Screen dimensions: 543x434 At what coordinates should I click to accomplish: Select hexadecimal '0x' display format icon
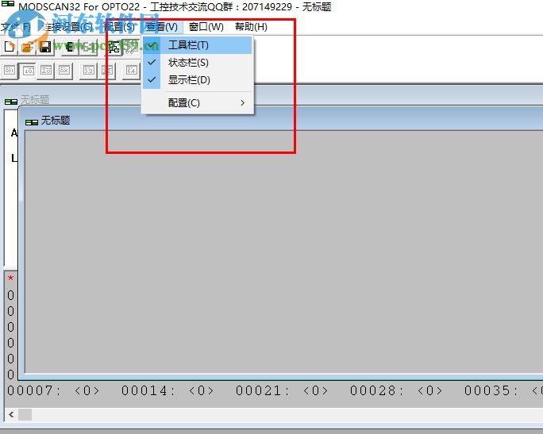click(x=64, y=71)
